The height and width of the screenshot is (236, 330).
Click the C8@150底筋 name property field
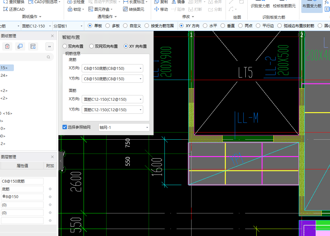(22, 181)
